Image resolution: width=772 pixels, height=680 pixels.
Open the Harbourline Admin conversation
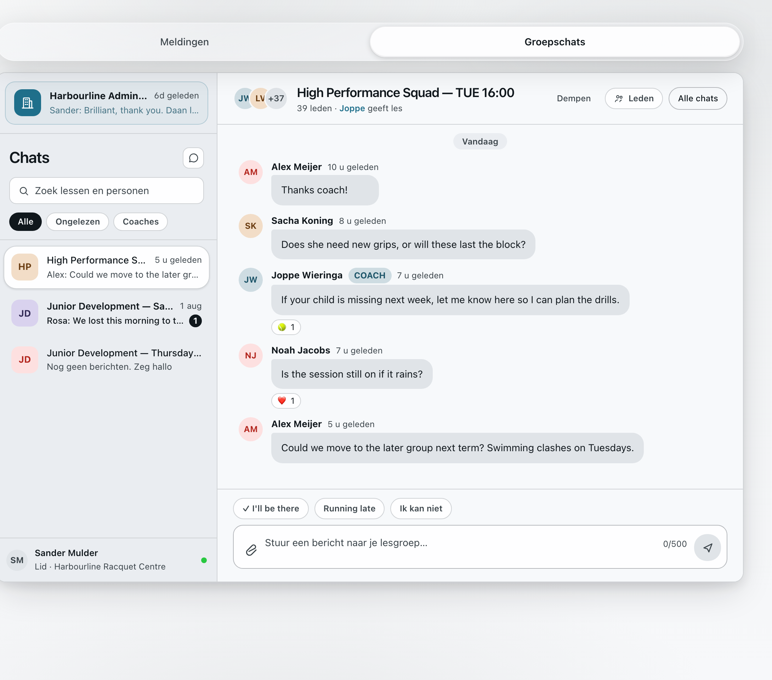click(x=107, y=103)
